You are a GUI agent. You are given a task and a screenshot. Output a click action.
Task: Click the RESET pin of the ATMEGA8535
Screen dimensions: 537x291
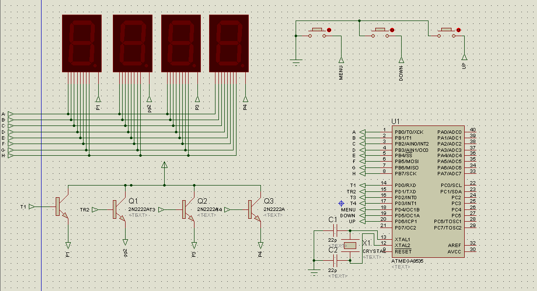403,251
